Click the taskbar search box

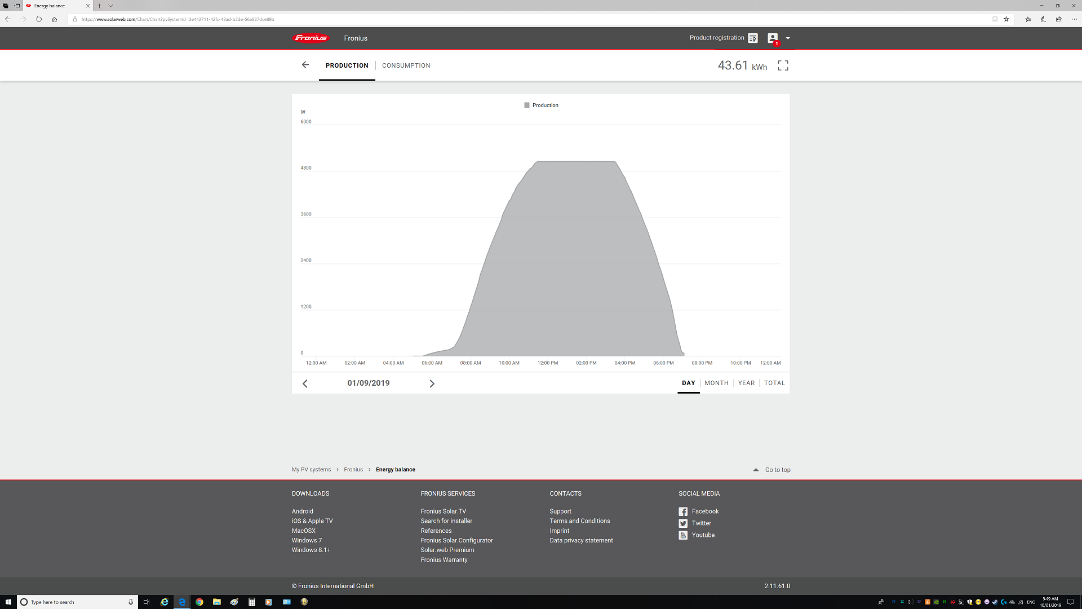pos(77,602)
